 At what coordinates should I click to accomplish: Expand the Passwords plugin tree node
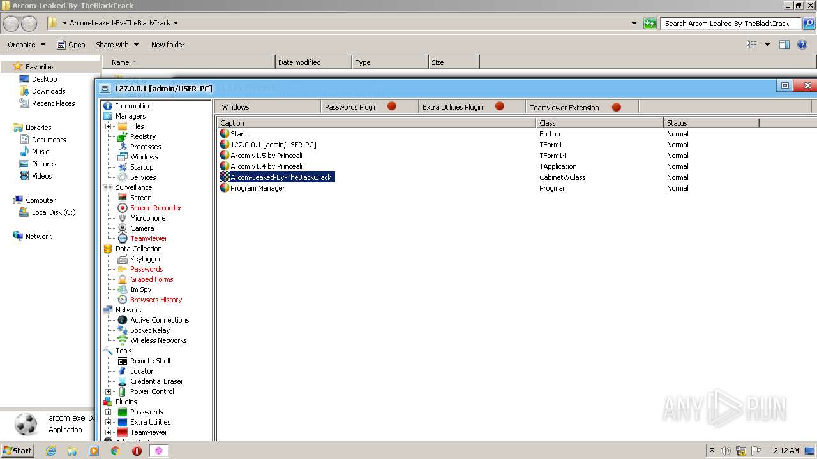(x=109, y=412)
